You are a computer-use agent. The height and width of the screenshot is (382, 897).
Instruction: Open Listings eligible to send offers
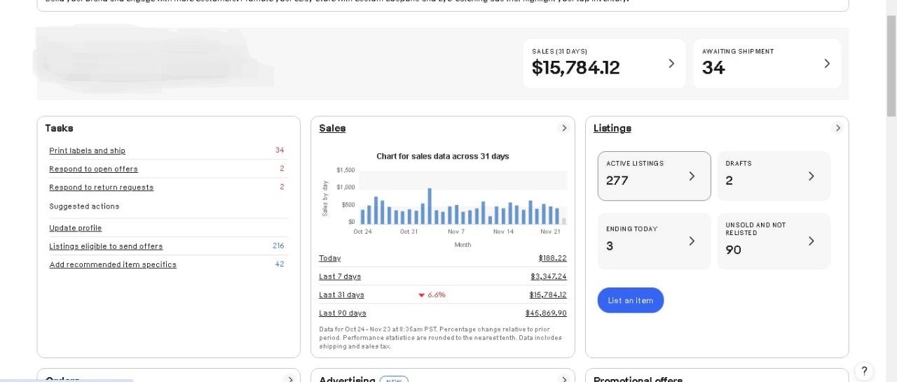coord(106,246)
